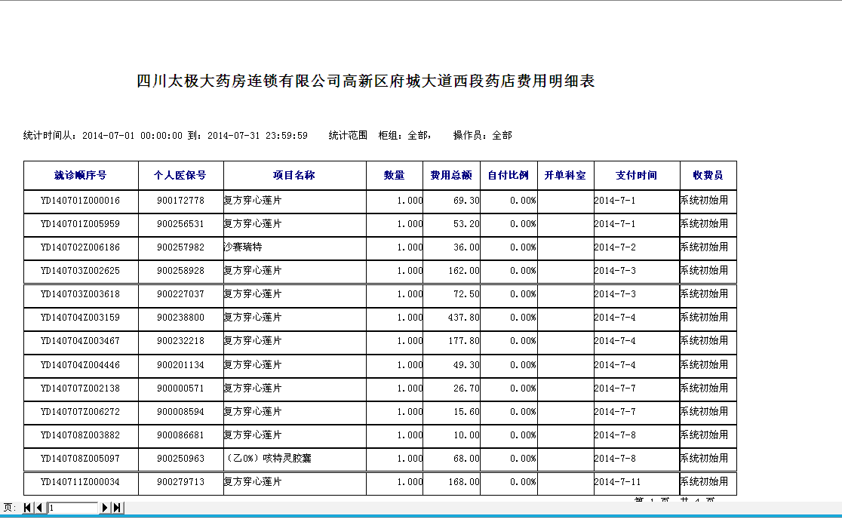Click the payment date 2014-7-11
This screenshot has width=842, height=519.
coord(617,482)
